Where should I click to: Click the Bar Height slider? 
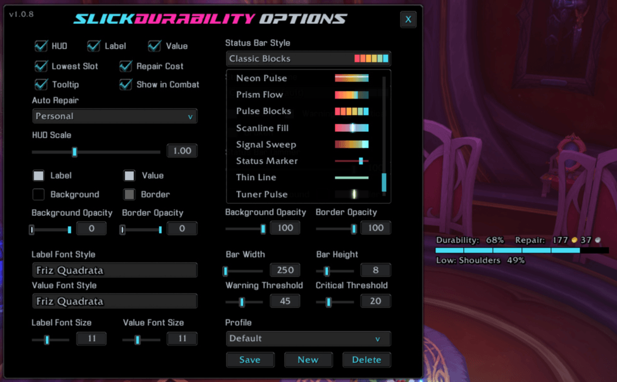(335, 271)
